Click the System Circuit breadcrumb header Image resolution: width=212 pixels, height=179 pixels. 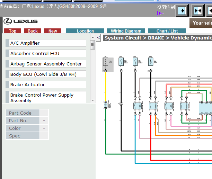coord(158,38)
